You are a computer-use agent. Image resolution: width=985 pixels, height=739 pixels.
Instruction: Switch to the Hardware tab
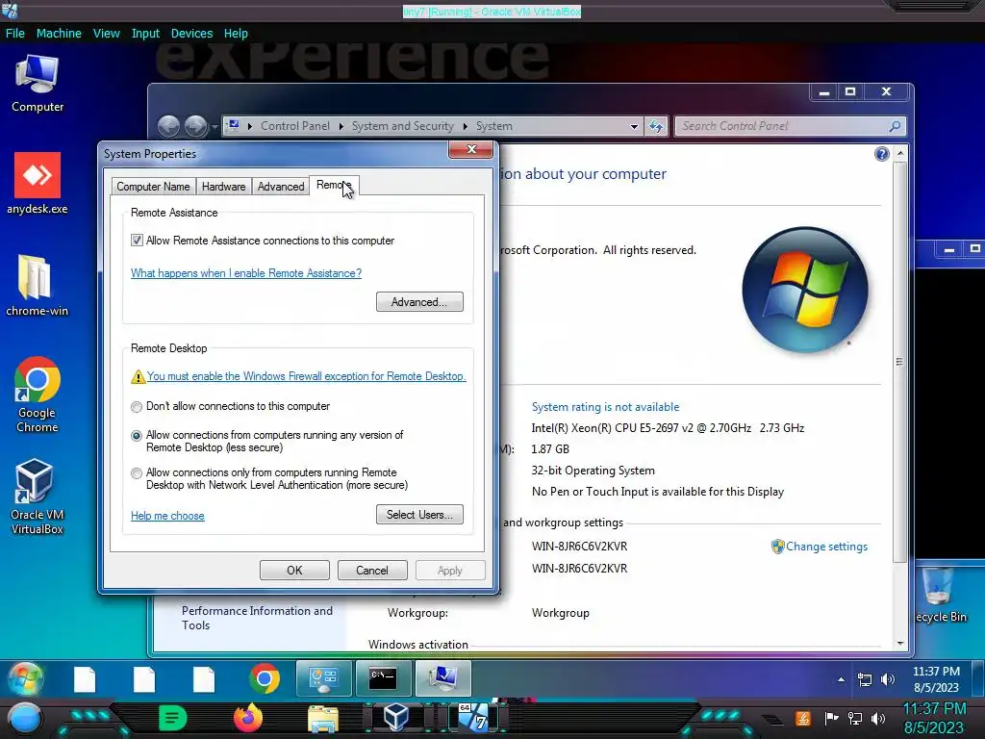223,187
